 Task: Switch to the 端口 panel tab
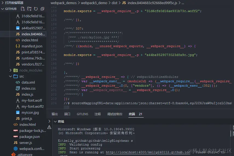pos(67,114)
